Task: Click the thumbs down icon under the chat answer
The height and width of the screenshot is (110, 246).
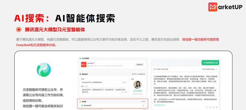Action: pos(213,107)
